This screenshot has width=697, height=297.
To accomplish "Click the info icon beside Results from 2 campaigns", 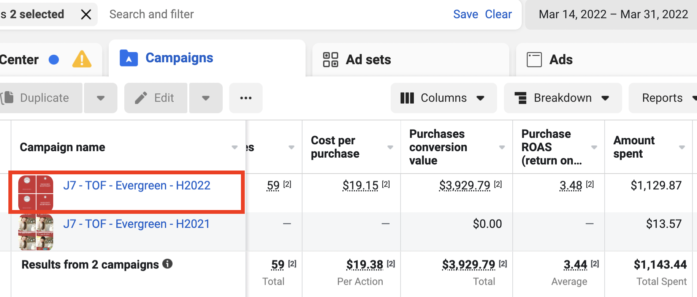I will 167,264.
